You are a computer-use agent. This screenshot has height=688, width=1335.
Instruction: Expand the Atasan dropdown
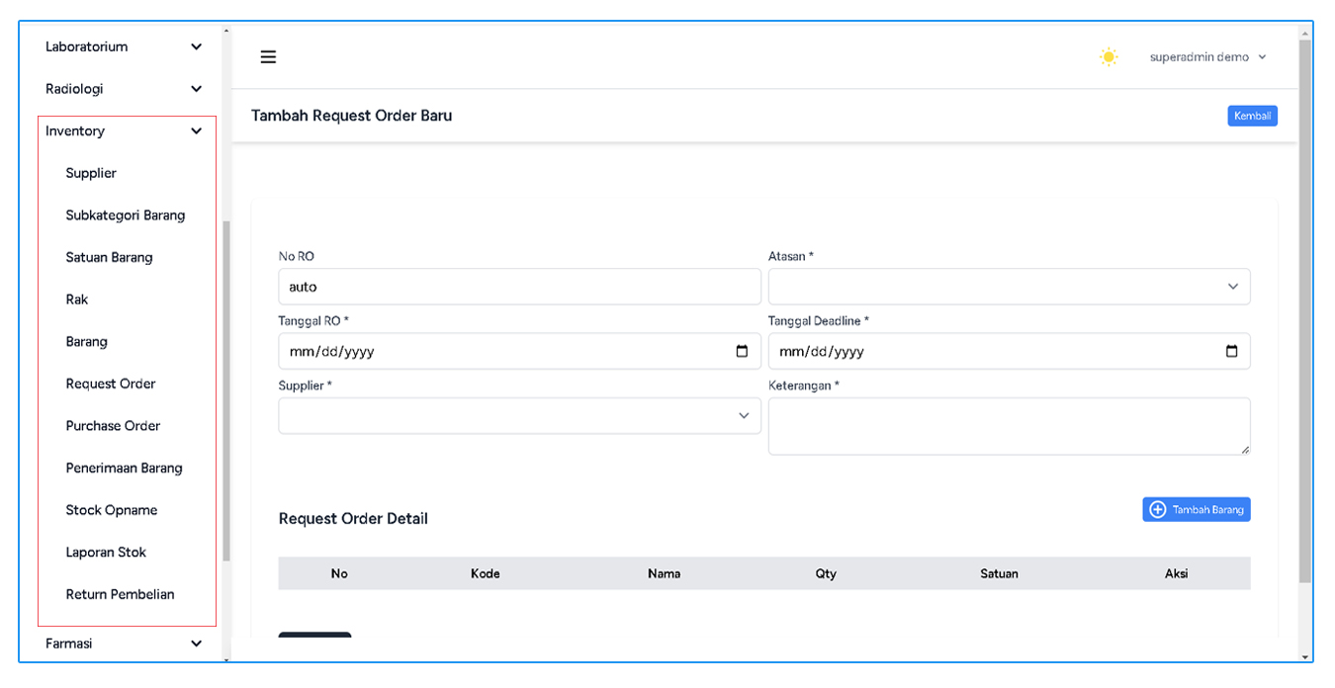pos(1009,287)
